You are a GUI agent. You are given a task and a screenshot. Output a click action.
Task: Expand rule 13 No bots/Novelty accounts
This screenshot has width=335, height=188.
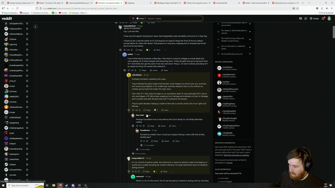point(250,54)
